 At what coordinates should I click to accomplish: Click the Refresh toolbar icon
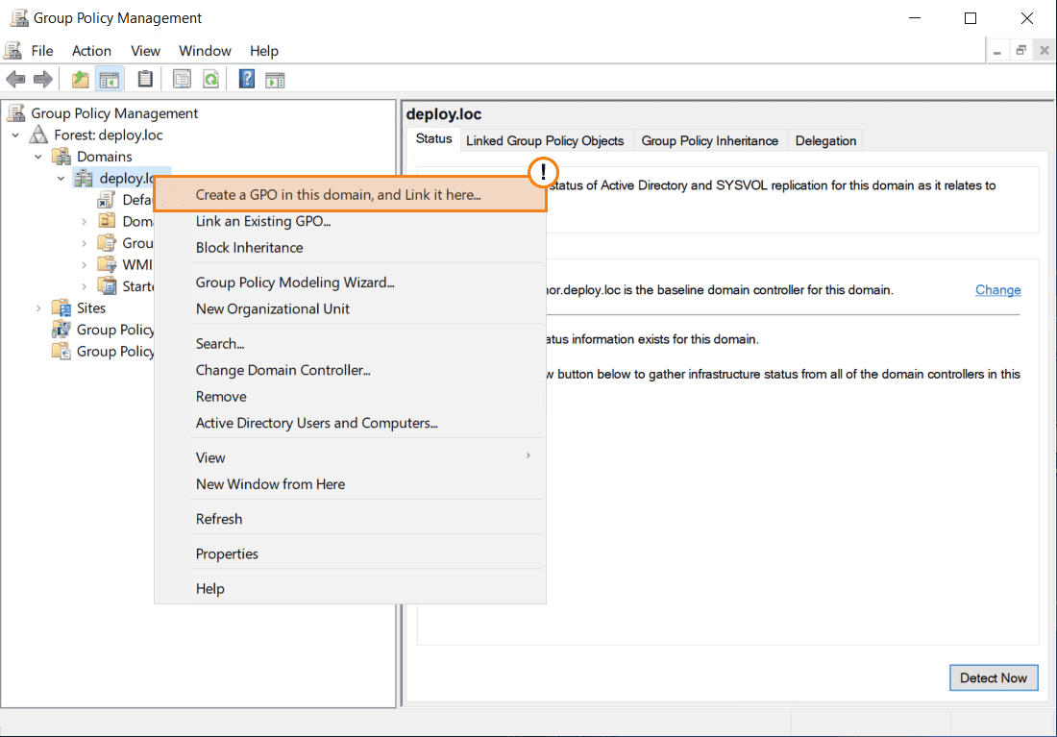click(x=211, y=80)
